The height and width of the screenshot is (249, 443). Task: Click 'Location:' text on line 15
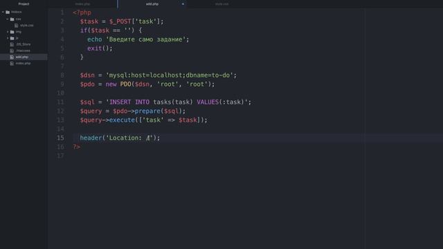[x=126, y=138]
